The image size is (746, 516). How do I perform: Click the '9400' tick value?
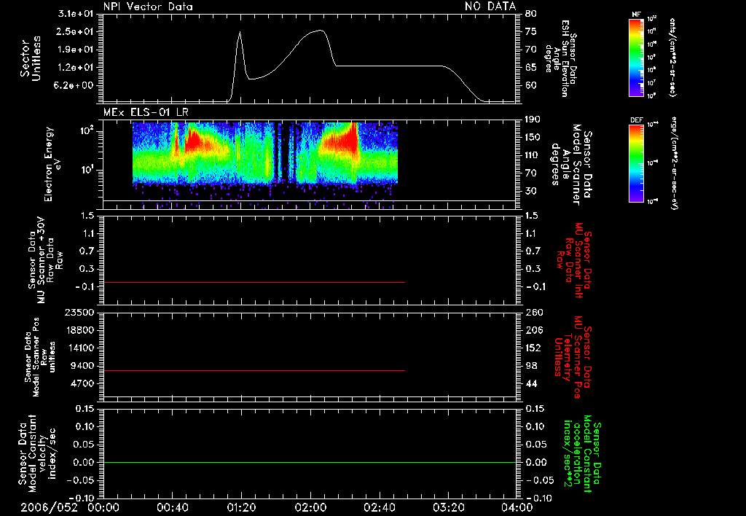[82, 366]
